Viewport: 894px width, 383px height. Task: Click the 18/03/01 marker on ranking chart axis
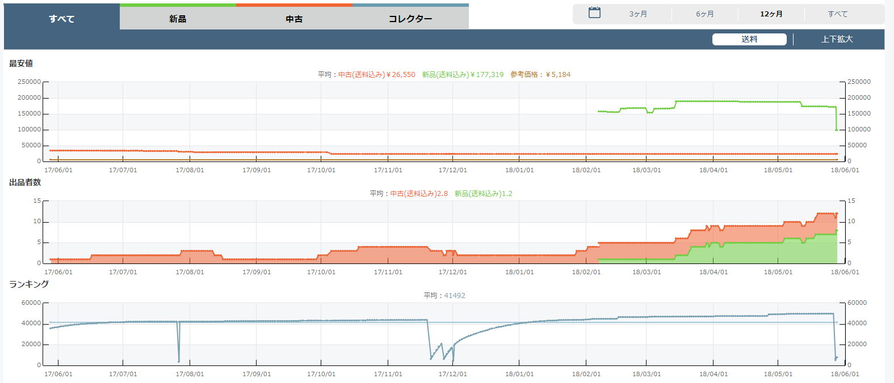click(647, 374)
